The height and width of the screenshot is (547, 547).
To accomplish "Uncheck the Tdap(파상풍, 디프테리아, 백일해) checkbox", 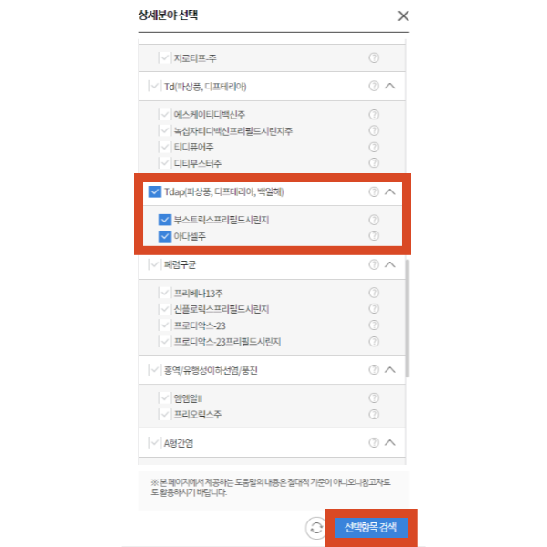I will tap(155, 191).
